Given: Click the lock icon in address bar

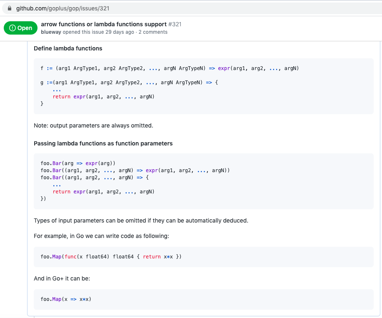Looking at the screenshot, I should tap(10, 8).
